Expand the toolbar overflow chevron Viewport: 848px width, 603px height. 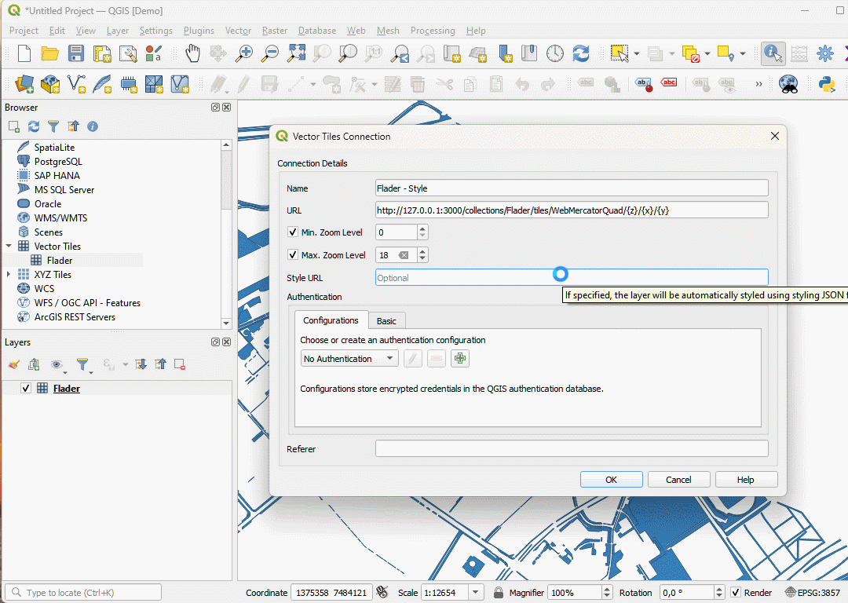(758, 84)
